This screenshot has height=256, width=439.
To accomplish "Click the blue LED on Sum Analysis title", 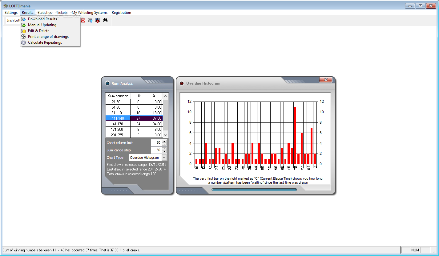I will click(107, 83).
